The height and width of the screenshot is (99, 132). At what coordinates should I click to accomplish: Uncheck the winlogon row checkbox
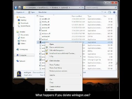38,42
